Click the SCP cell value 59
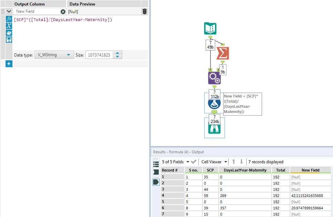 pos(210,196)
